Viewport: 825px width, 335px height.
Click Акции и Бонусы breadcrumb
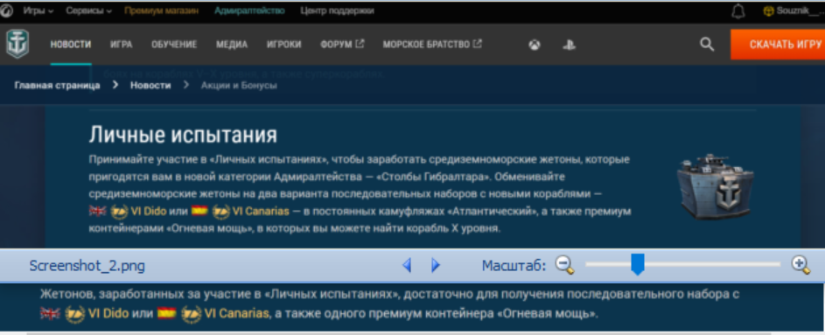(239, 85)
